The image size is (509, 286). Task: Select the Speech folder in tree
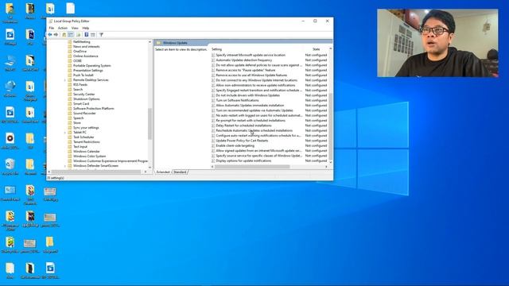[x=78, y=118]
